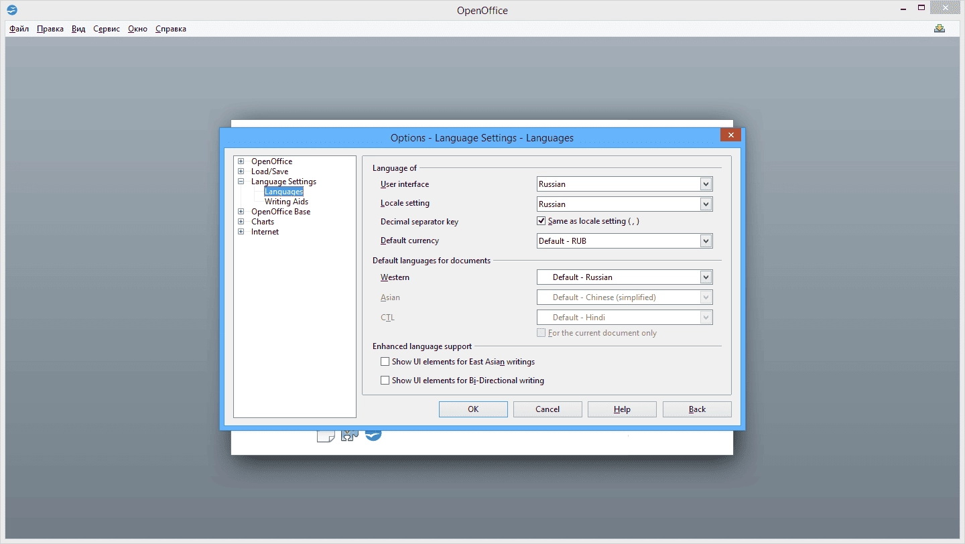This screenshot has width=965, height=544.
Task: Expand the Load/Save tree node
Action: (x=241, y=172)
